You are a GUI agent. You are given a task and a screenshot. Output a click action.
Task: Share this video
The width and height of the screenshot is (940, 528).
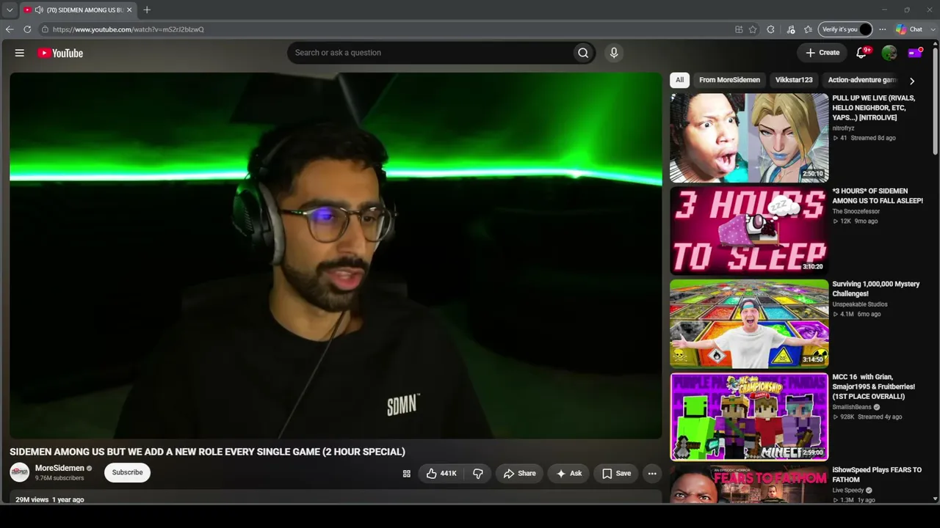[520, 473]
